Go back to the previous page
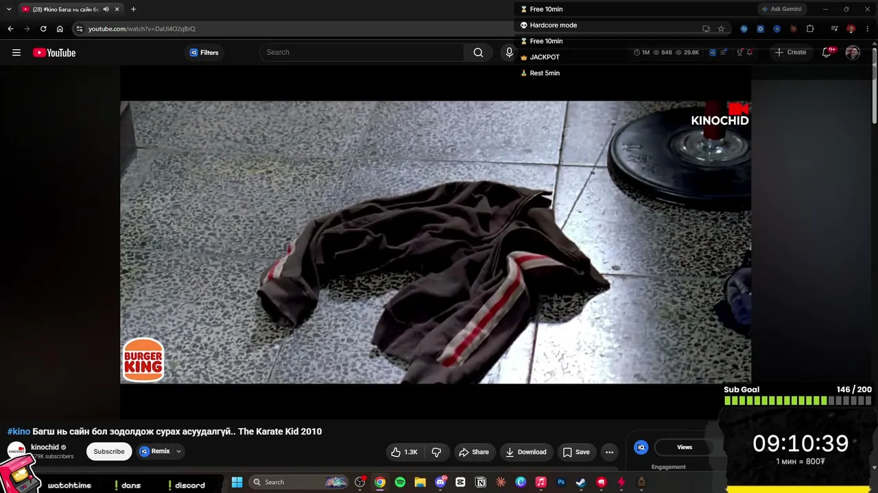This screenshot has height=493, width=878. pos(10,29)
